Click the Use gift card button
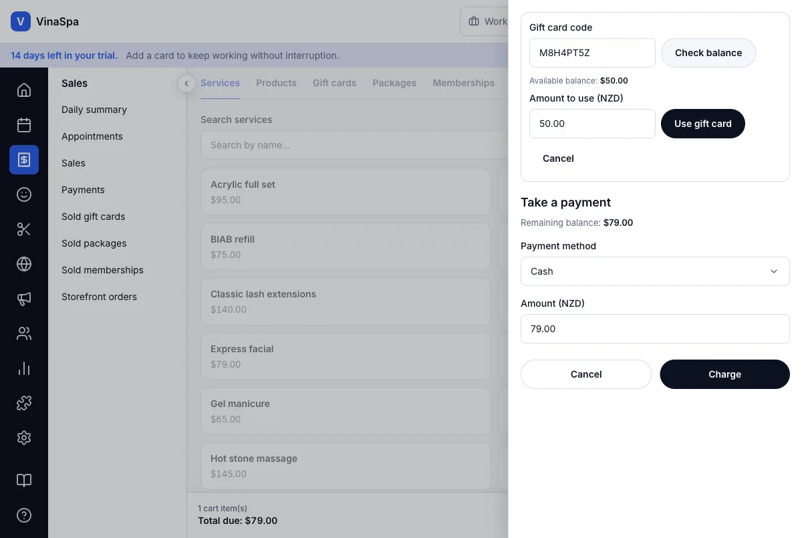Screen dimensions: 802x538 [x=703, y=124]
